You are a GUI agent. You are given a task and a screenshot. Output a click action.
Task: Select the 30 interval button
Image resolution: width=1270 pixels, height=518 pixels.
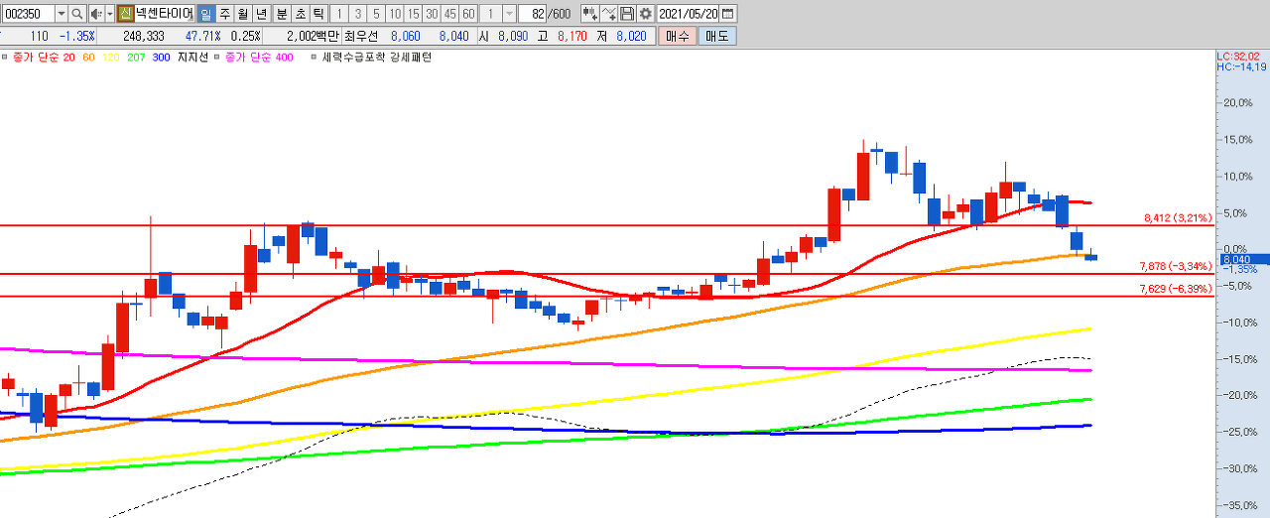(x=432, y=14)
